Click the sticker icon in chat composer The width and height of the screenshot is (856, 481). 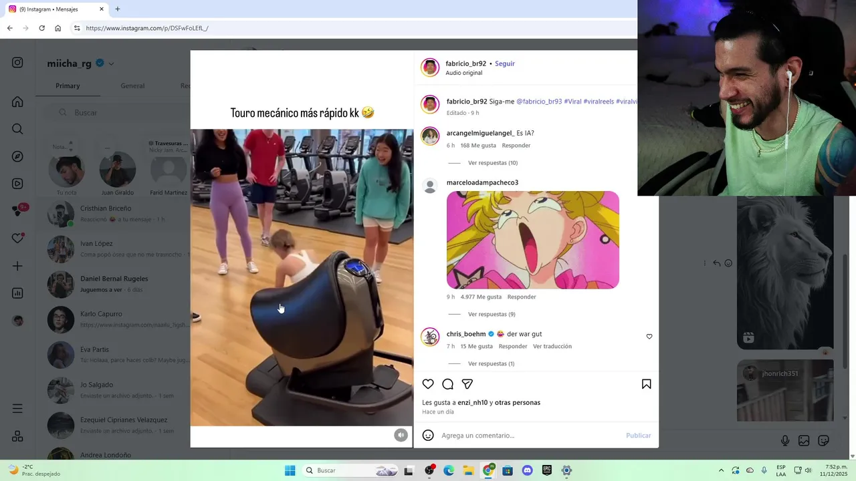824,440
